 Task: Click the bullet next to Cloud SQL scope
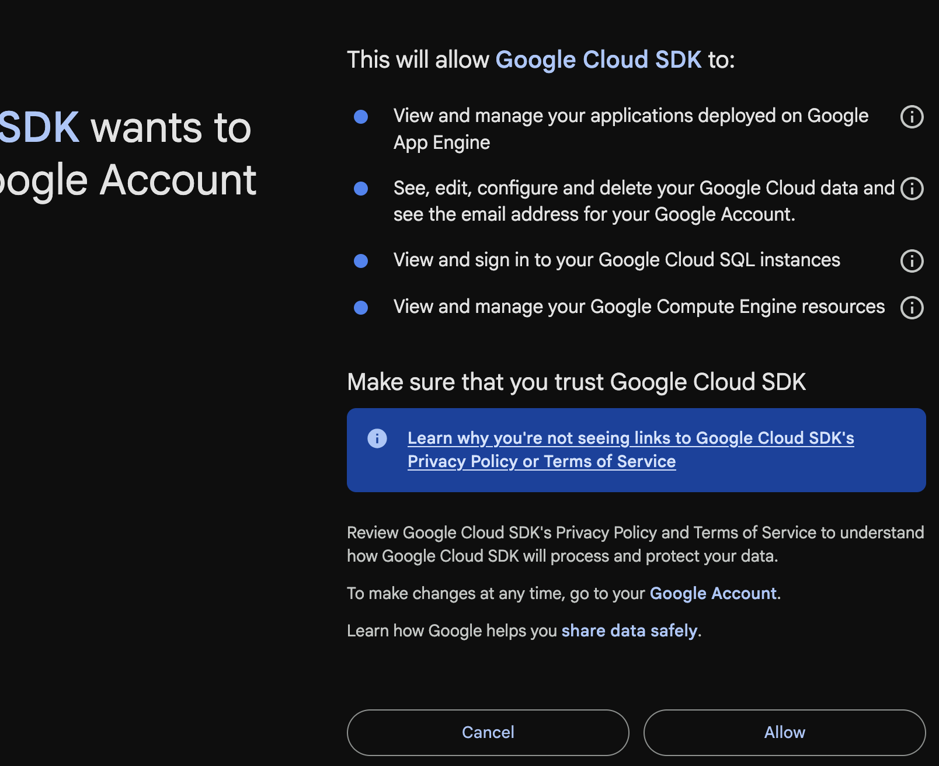(361, 261)
